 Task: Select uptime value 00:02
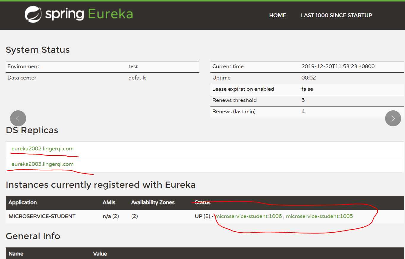point(309,78)
